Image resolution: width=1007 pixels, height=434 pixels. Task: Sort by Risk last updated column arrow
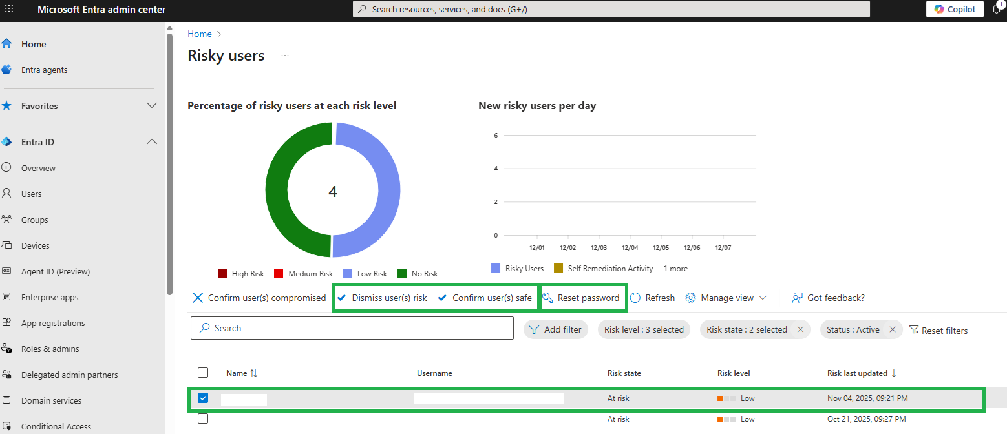894,373
